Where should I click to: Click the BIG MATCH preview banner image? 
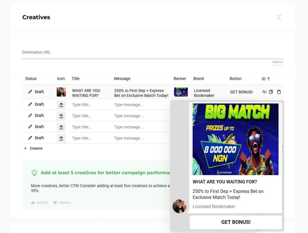point(236,139)
